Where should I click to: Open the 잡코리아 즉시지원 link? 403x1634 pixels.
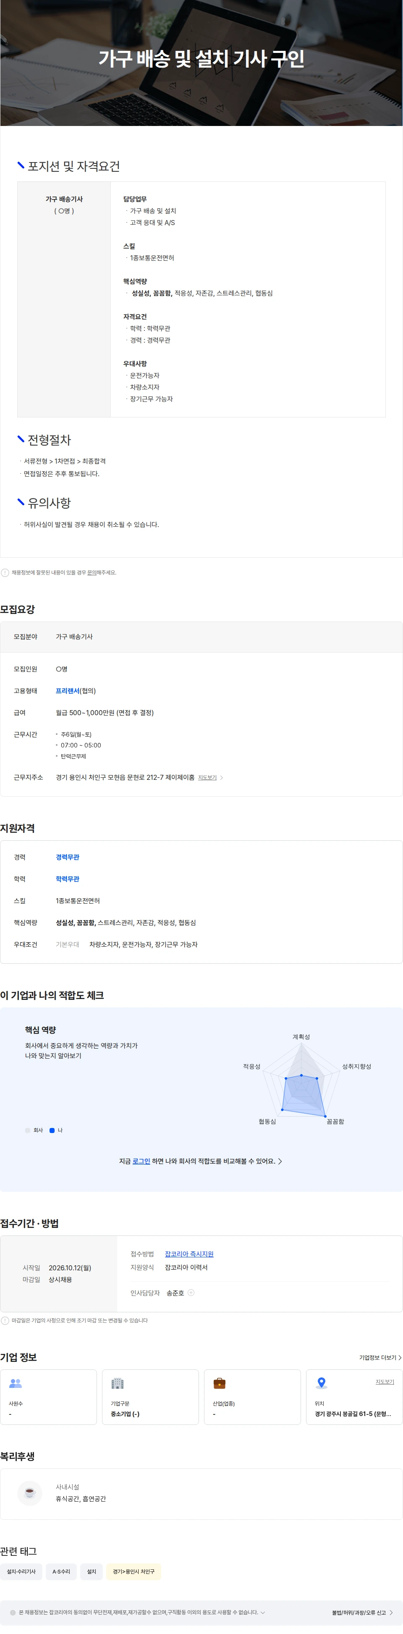point(189,1254)
